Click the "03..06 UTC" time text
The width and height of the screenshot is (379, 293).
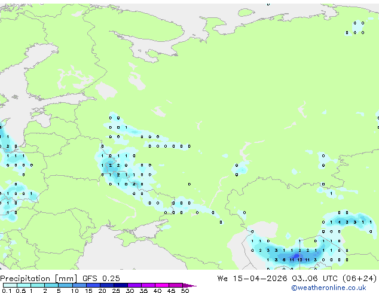314,278
